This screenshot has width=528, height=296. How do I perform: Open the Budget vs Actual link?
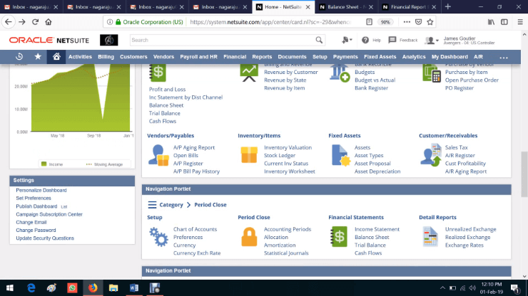click(375, 80)
